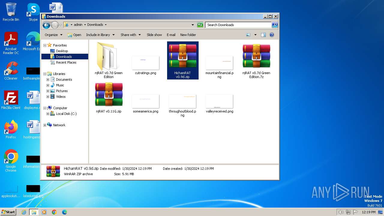The width and height of the screenshot is (384, 216).
Task: Select HichamRAT v0.9d.zip archive icon
Action: coord(182,56)
